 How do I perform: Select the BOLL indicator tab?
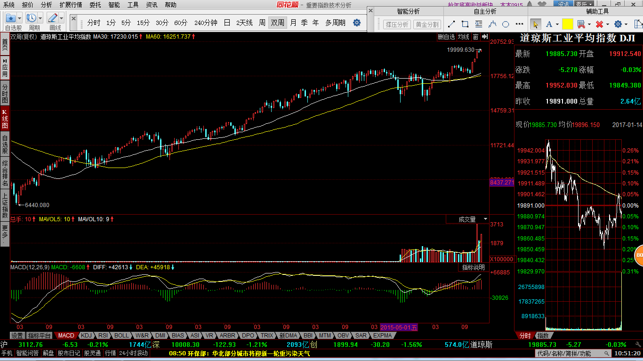click(121, 336)
